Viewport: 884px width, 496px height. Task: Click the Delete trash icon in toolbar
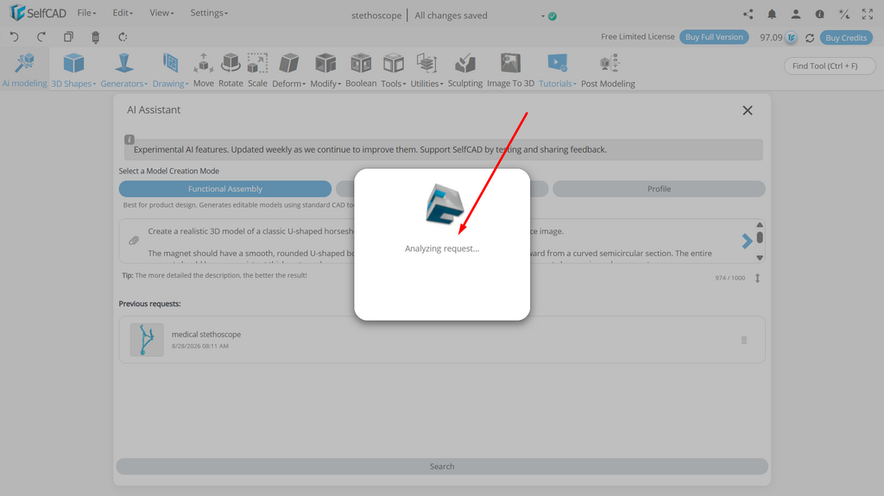pos(95,37)
